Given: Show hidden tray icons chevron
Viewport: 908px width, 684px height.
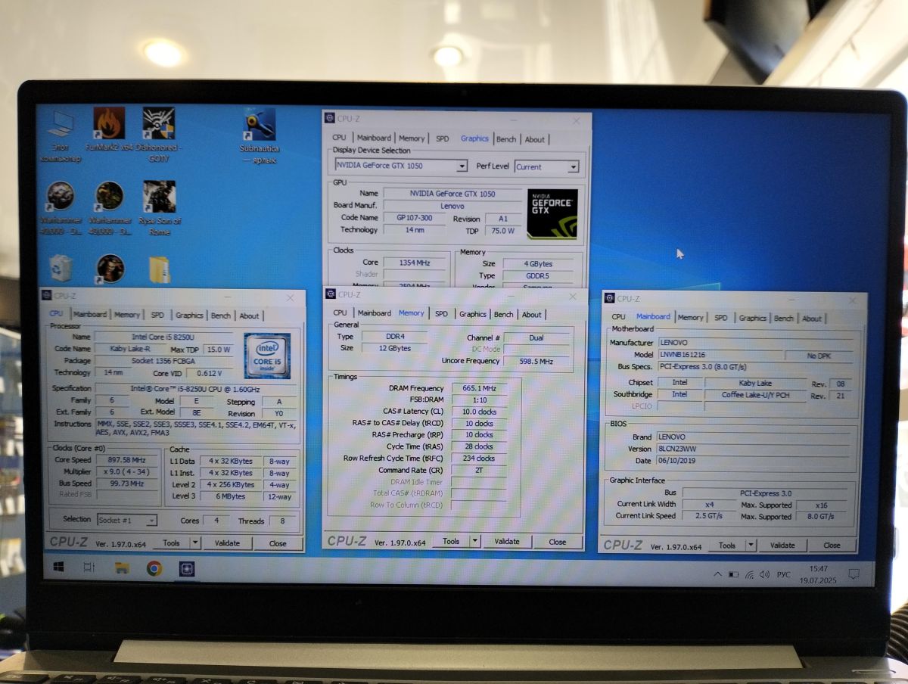Looking at the screenshot, I should tap(717, 574).
